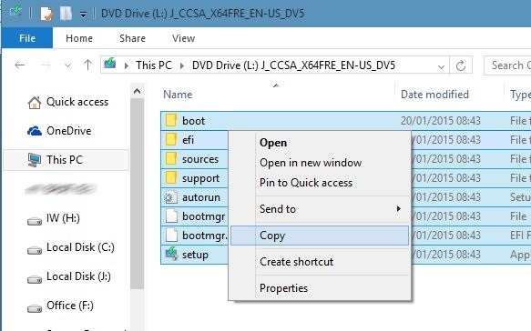Choose Properties from the context menu

[x=283, y=288]
